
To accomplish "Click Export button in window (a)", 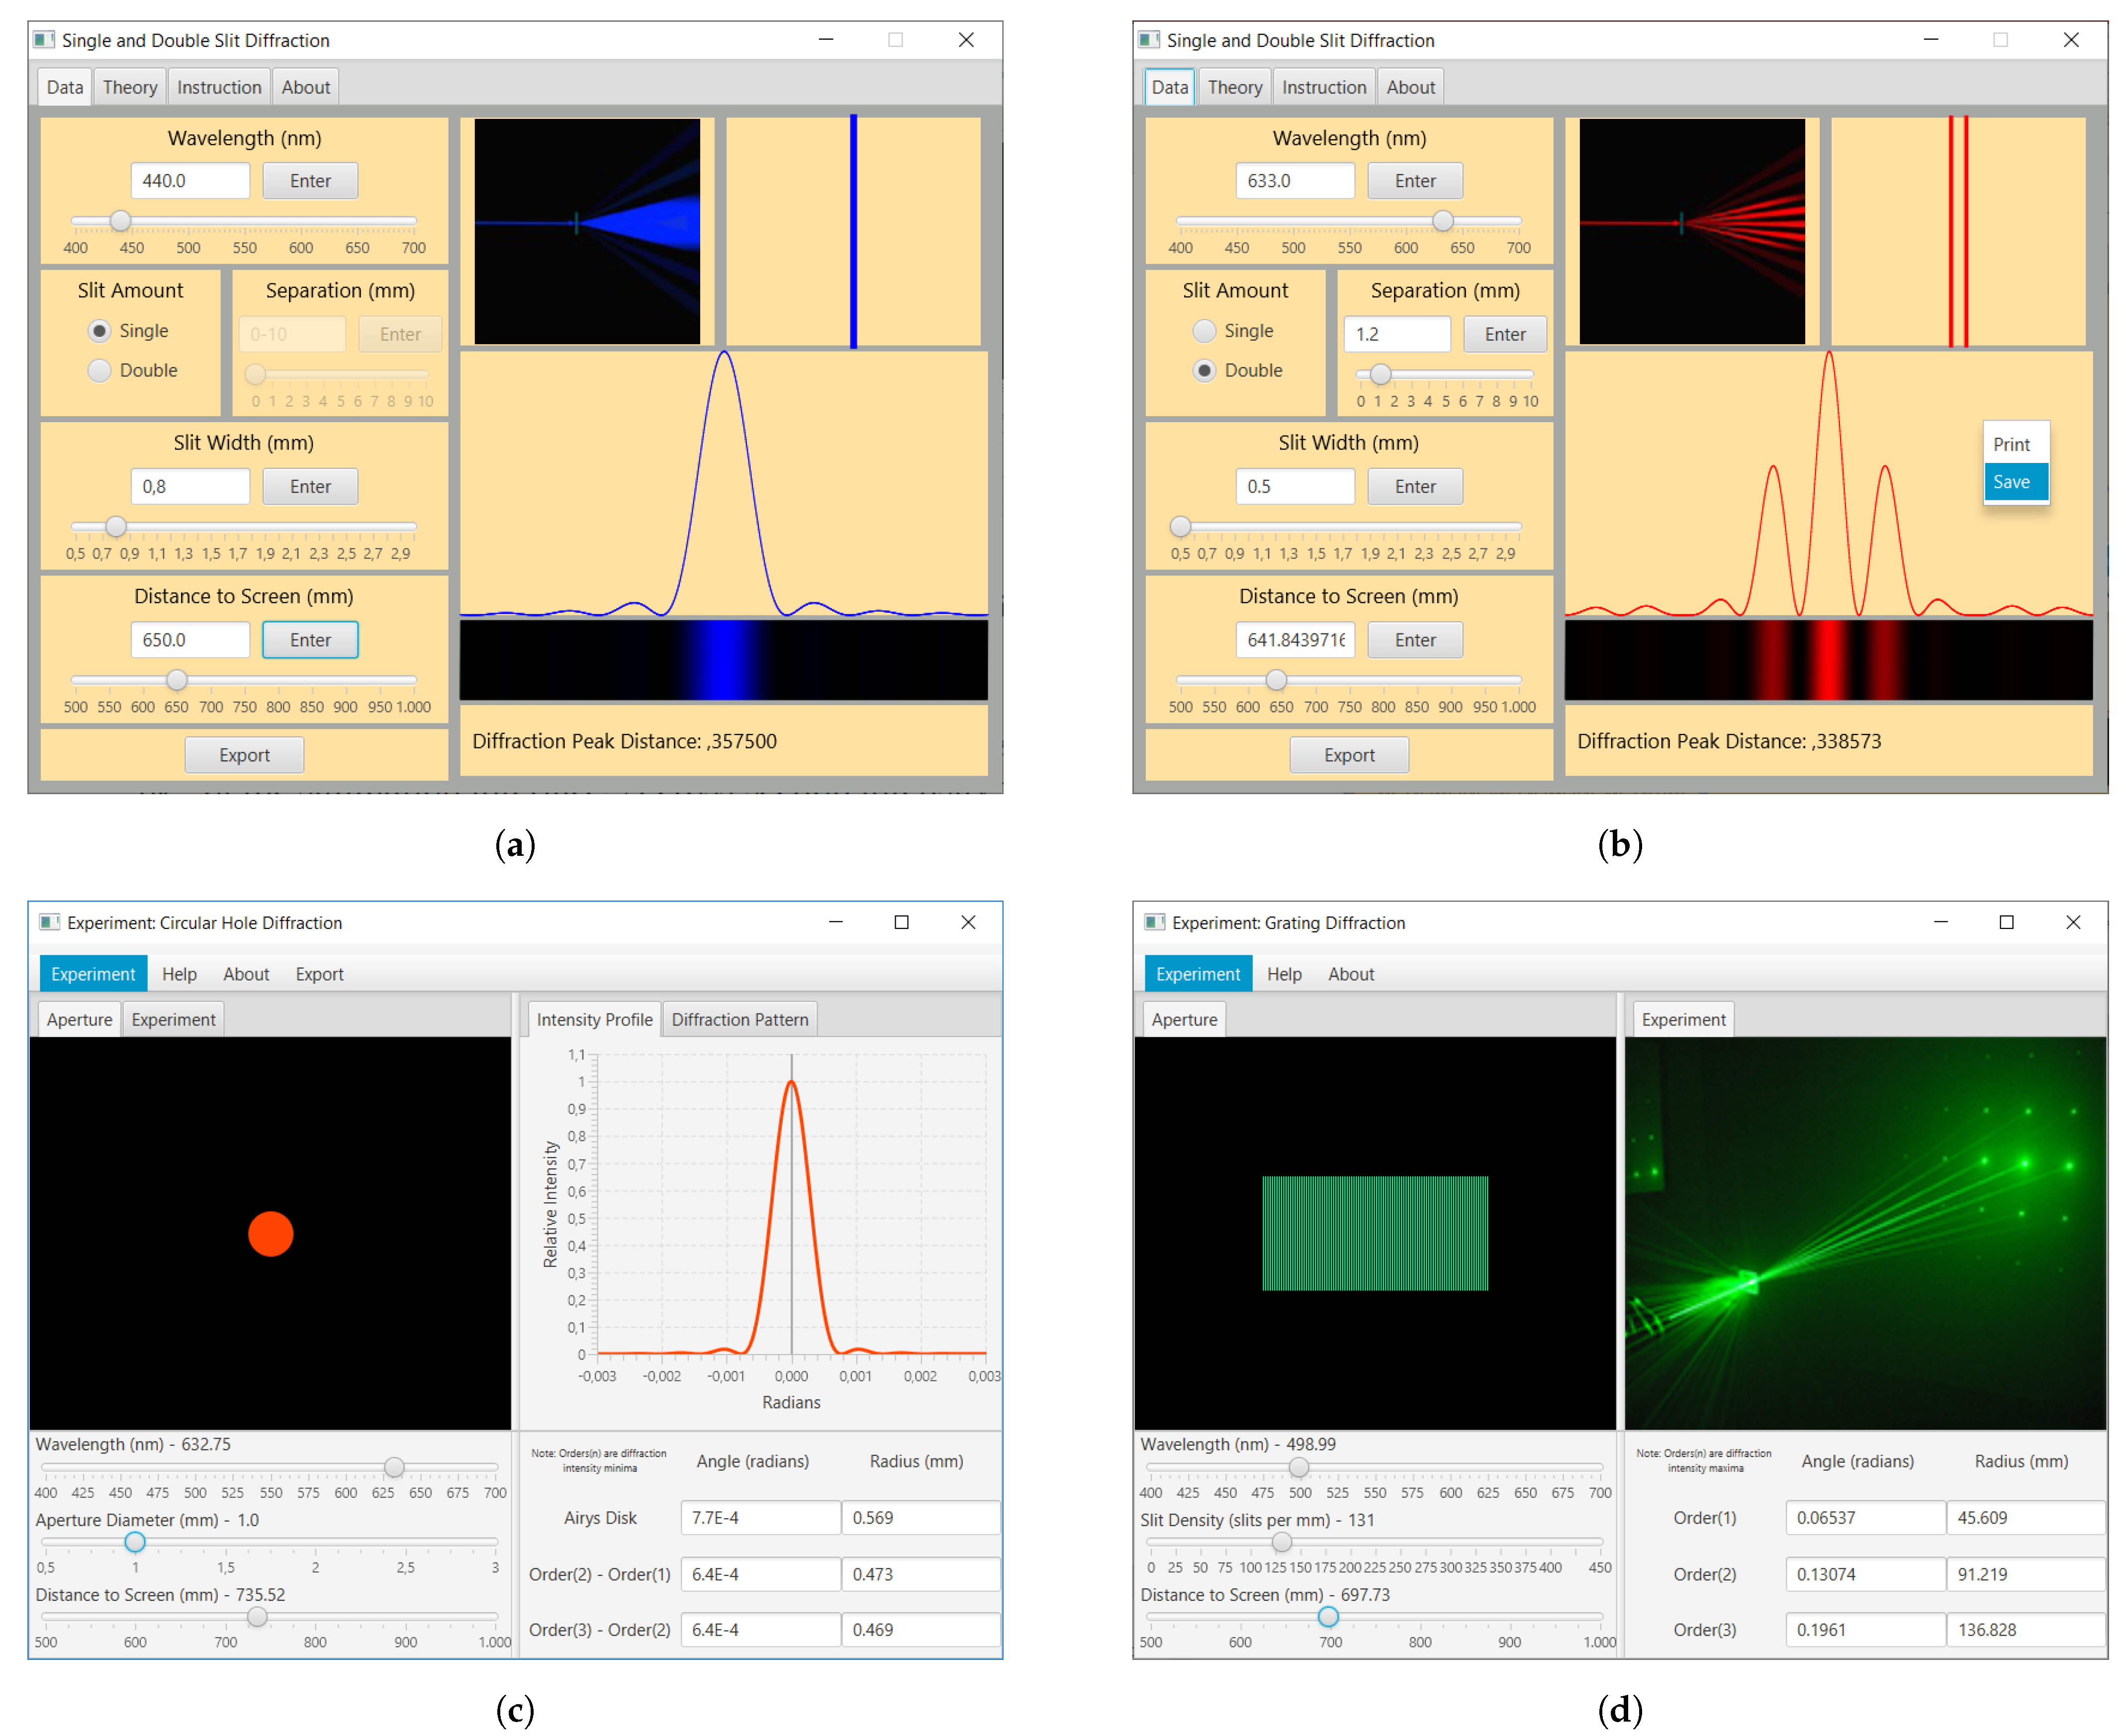I will click(x=245, y=756).
